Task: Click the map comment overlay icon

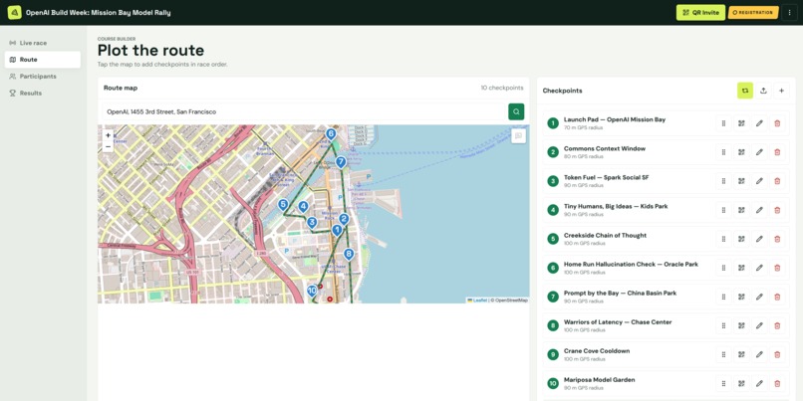Action: pyautogui.click(x=518, y=136)
